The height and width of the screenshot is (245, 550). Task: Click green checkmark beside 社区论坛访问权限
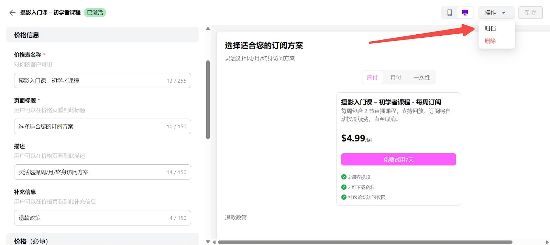pyautogui.click(x=344, y=197)
